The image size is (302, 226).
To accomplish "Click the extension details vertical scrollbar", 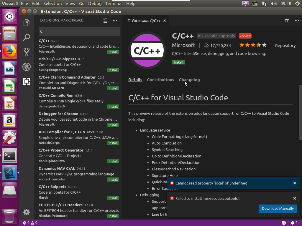I will point(300,112).
